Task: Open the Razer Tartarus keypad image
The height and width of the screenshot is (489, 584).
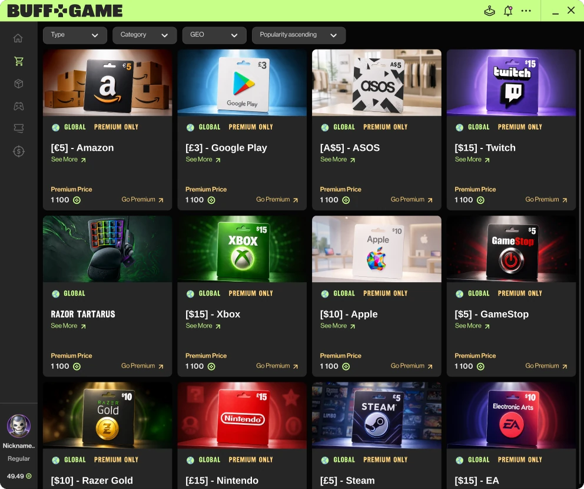Action: (x=107, y=249)
